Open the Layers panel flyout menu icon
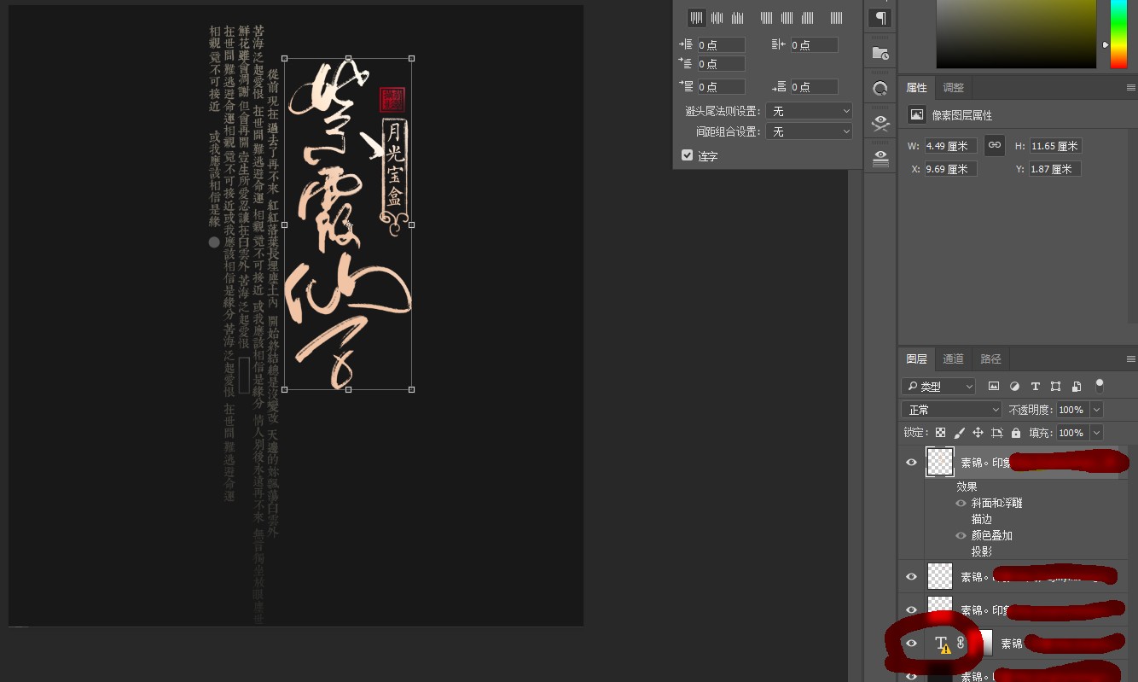This screenshot has width=1138, height=682. click(1130, 359)
